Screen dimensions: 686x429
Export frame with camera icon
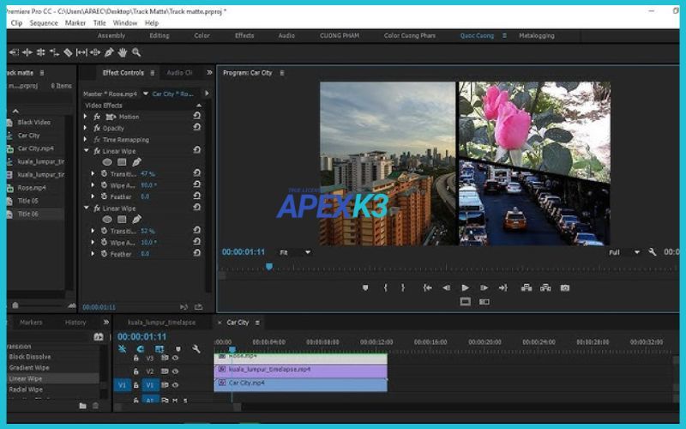click(565, 287)
